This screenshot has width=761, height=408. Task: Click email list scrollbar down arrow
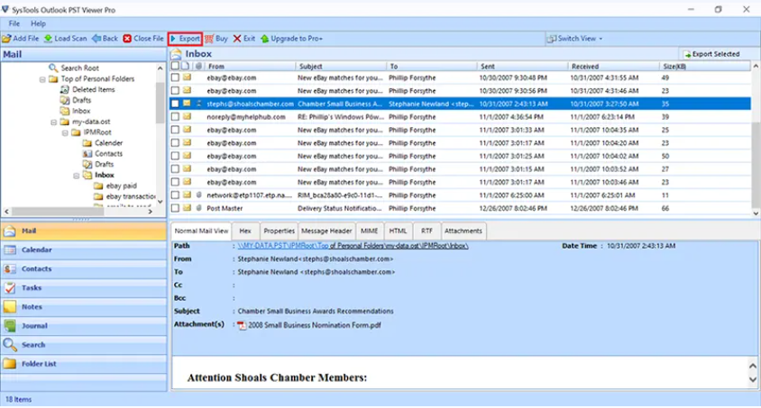[x=756, y=213]
